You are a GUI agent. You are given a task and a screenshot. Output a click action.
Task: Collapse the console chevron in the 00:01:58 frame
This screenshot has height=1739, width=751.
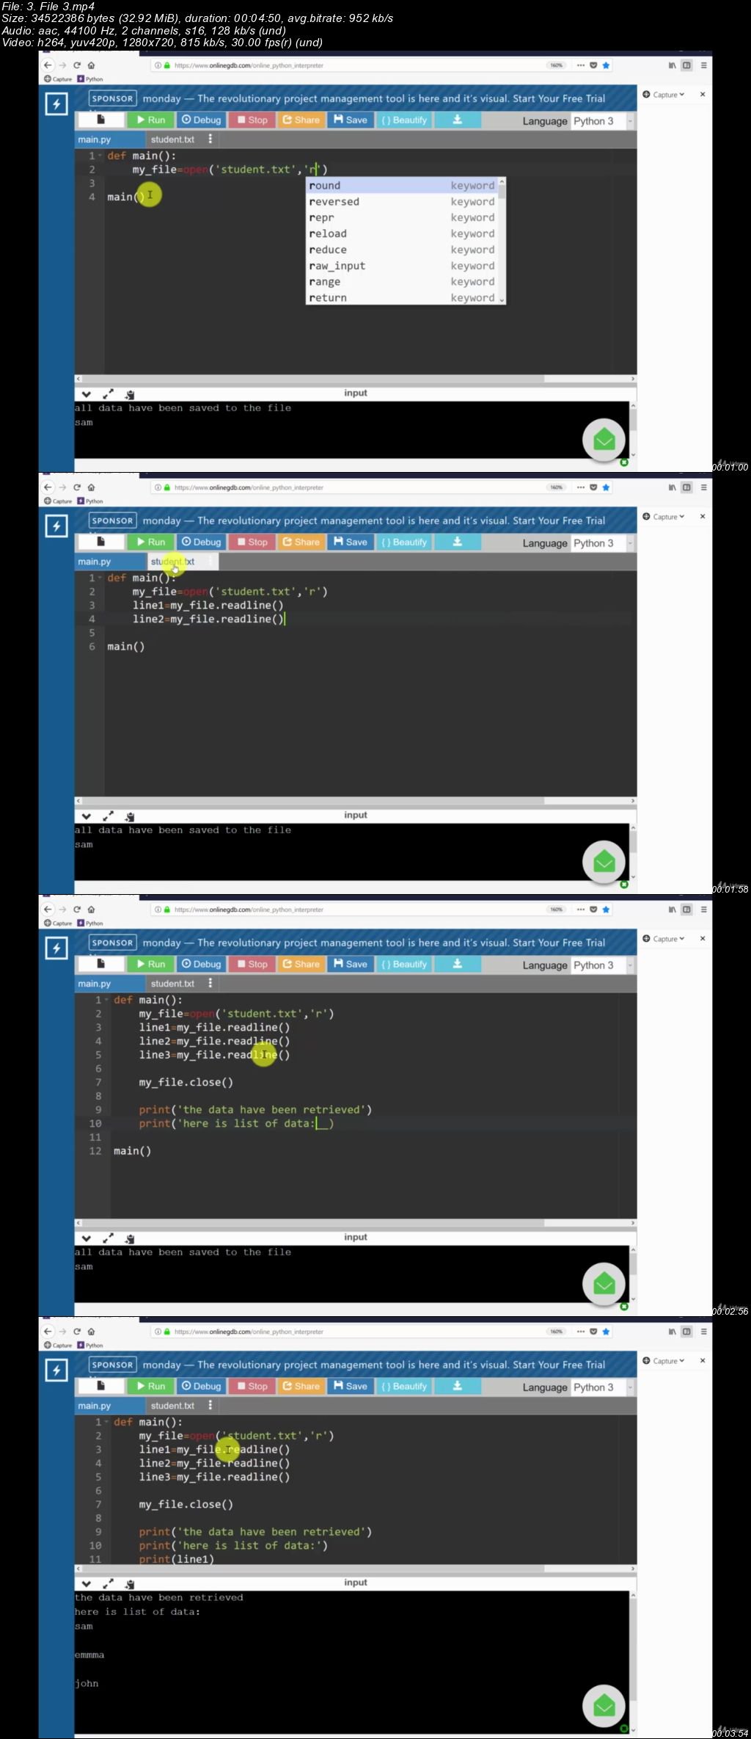click(x=87, y=817)
